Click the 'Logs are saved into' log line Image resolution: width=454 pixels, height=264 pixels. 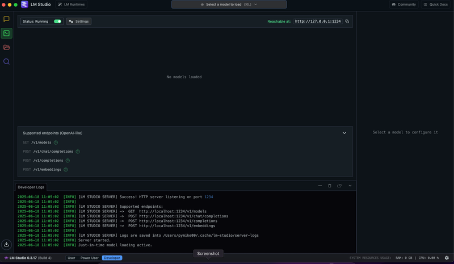click(x=138, y=235)
